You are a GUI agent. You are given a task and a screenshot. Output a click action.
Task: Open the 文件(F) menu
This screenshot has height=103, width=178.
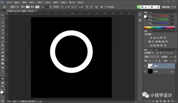coord(9,2)
